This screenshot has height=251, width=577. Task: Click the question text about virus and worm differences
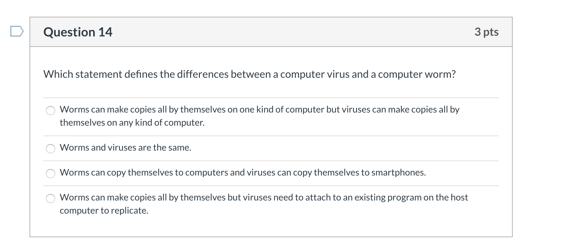coord(249,74)
